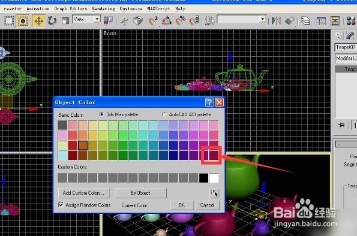This screenshot has width=357, height=236.
Task: Open the Mirror tool in toolbar
Action: point(276,21)
